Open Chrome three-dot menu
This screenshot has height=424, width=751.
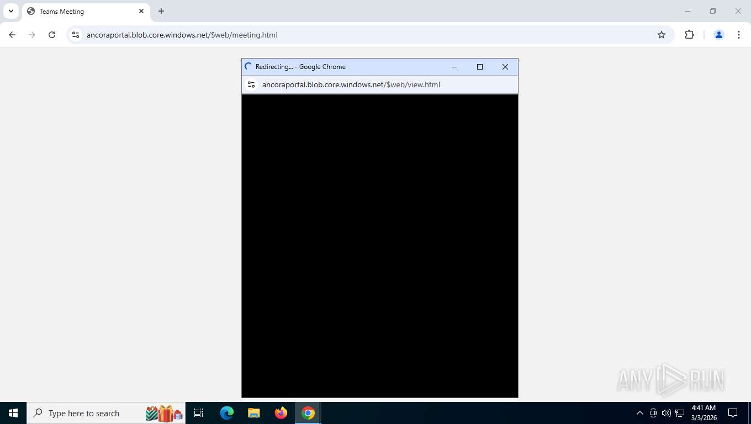739,35
